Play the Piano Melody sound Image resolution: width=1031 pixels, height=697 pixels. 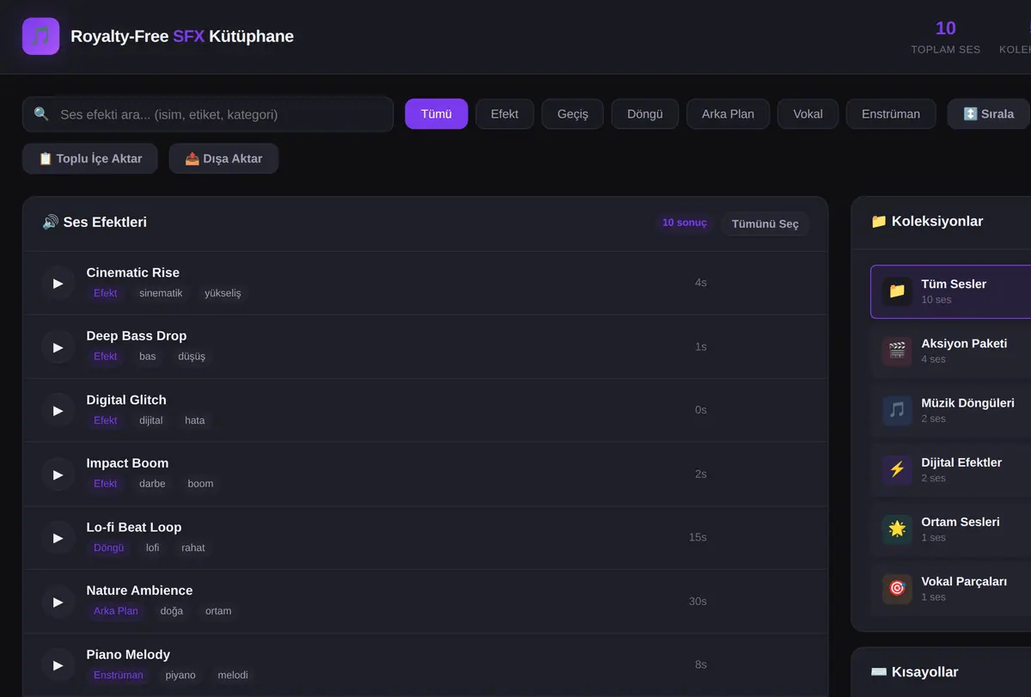click(x=58, y=665)
